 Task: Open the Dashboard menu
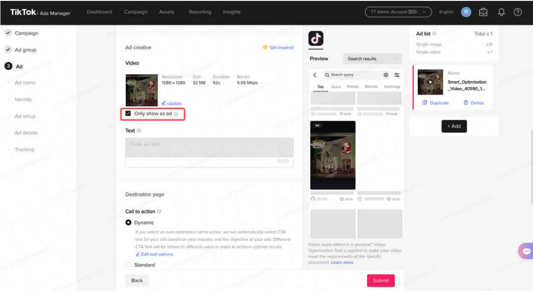point(100,12)
